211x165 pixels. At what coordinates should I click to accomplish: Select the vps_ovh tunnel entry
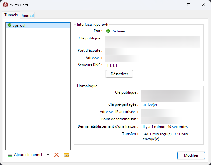click(x=38, y=25)
